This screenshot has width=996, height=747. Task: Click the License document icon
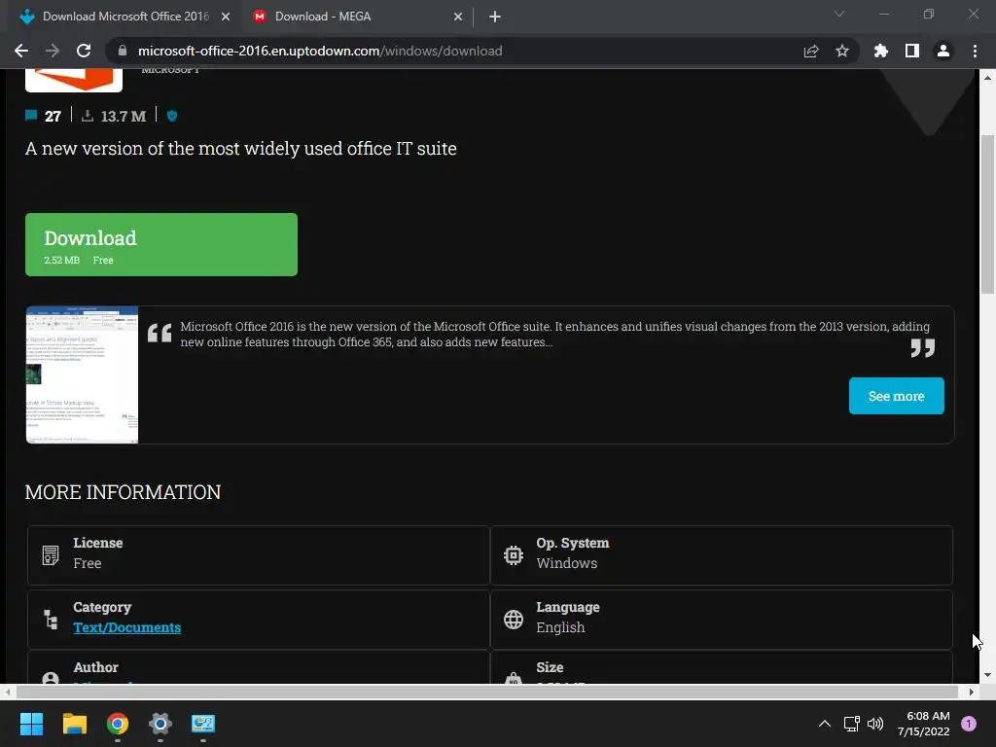coord(51,555)
